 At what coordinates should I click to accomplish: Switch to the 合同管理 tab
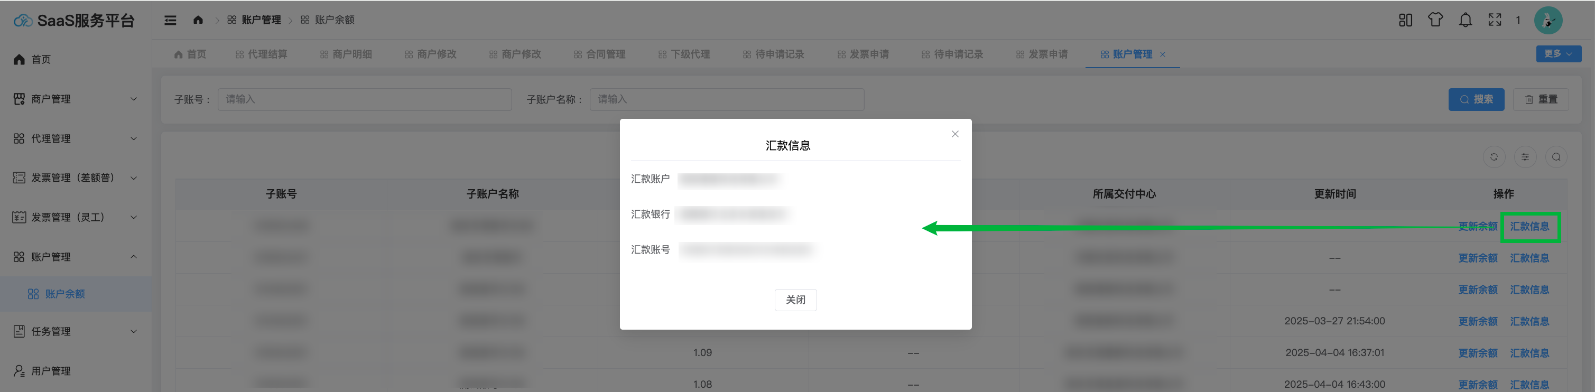(599, 54)
